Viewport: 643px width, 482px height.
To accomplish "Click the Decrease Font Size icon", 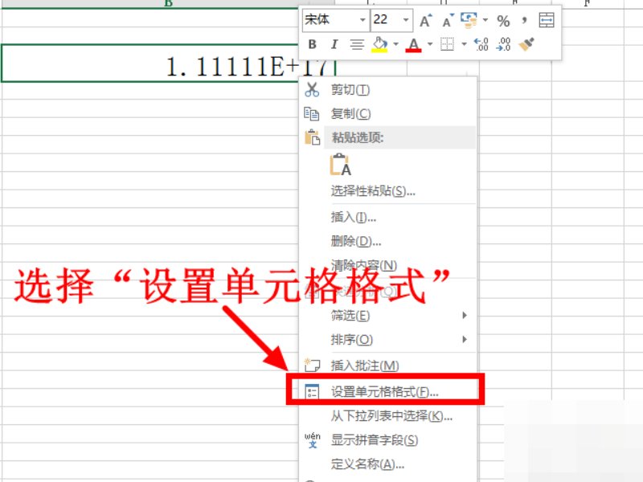I will point(445,19).
